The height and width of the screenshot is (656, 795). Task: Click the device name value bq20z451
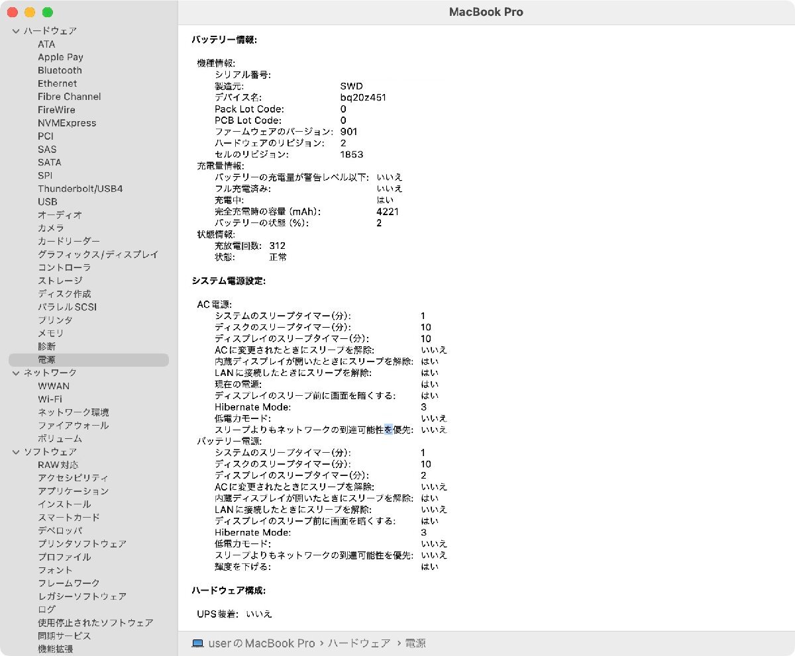coord(363,97)
